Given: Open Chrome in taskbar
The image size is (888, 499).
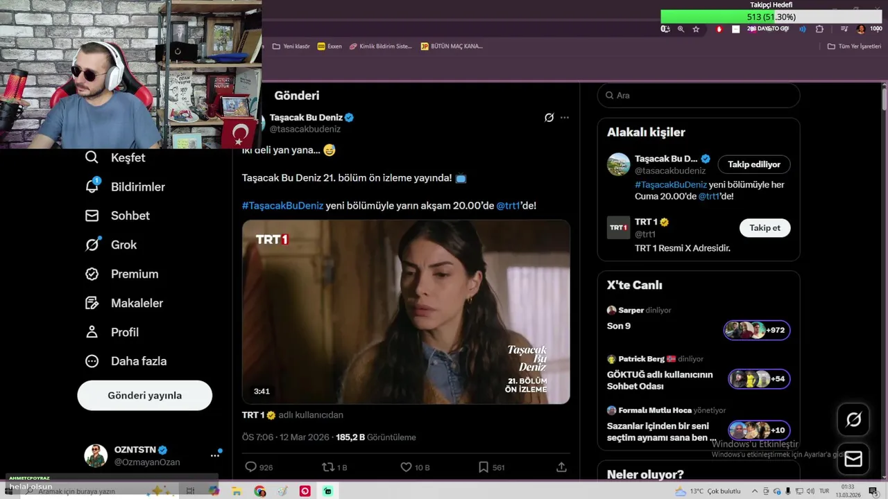Looking at the screenshot, I should coord(259,491).
